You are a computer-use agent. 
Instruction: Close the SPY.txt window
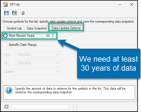132,5
